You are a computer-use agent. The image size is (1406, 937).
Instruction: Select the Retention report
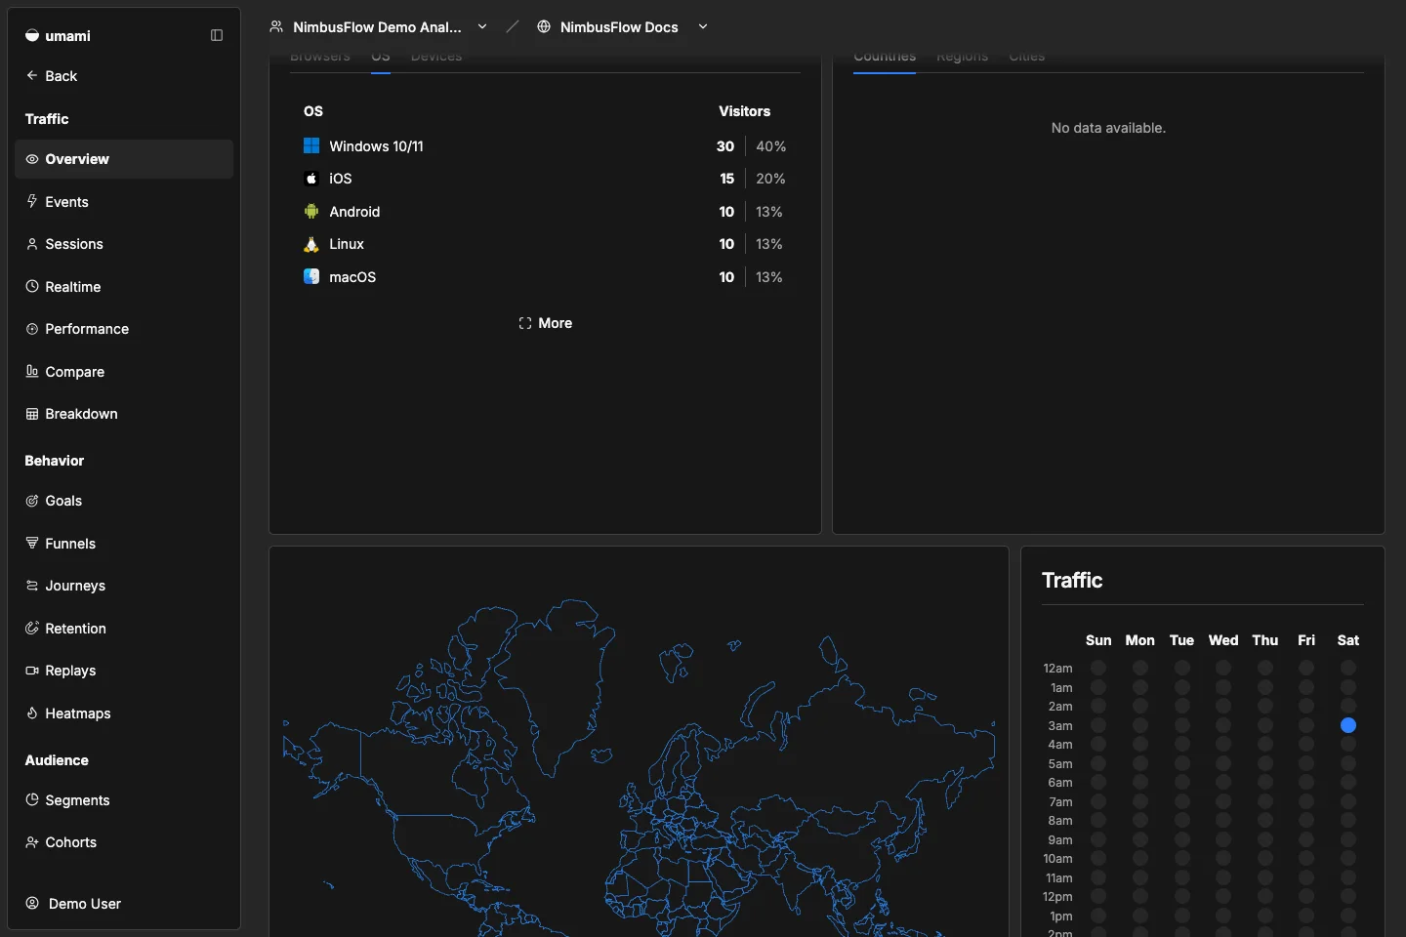tap(124, 628)
